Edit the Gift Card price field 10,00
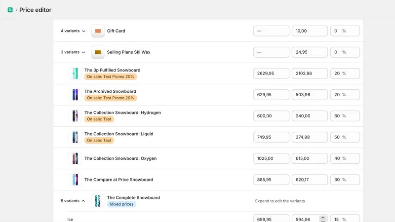 click(x=310, y=31)
